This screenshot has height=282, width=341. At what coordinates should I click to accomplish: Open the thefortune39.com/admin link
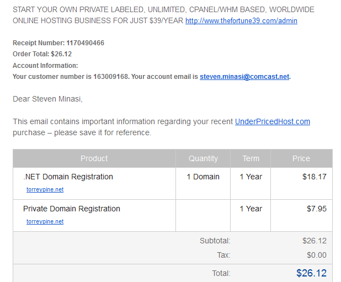coord(241,21)
